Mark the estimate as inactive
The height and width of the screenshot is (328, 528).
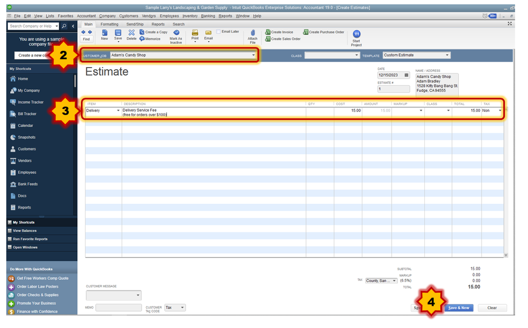176,36
